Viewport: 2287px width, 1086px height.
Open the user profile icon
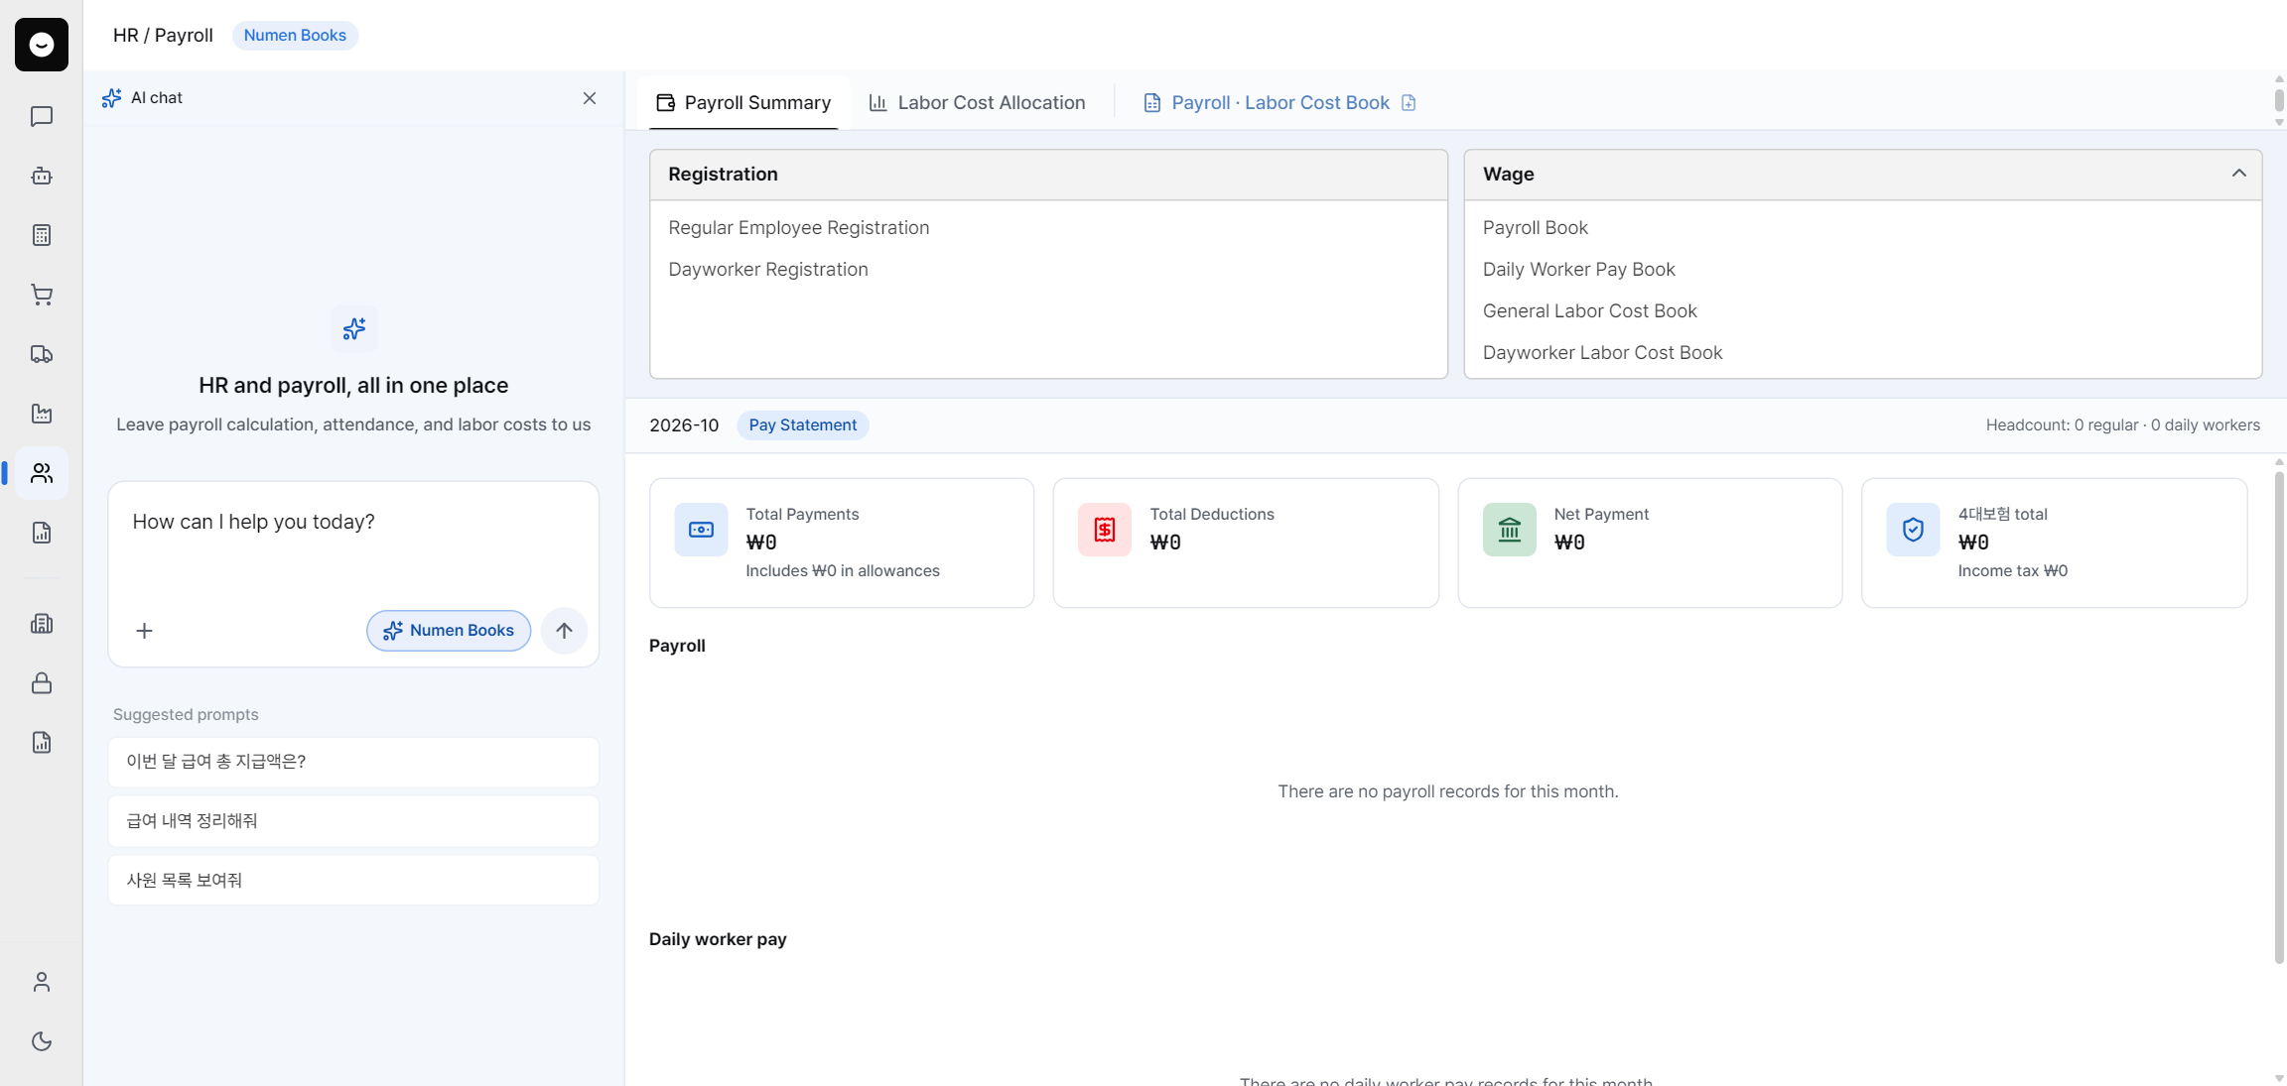[42, 982]
